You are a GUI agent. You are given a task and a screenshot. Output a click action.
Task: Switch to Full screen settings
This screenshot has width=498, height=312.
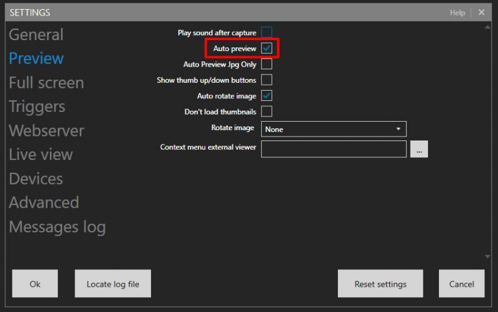46,83
